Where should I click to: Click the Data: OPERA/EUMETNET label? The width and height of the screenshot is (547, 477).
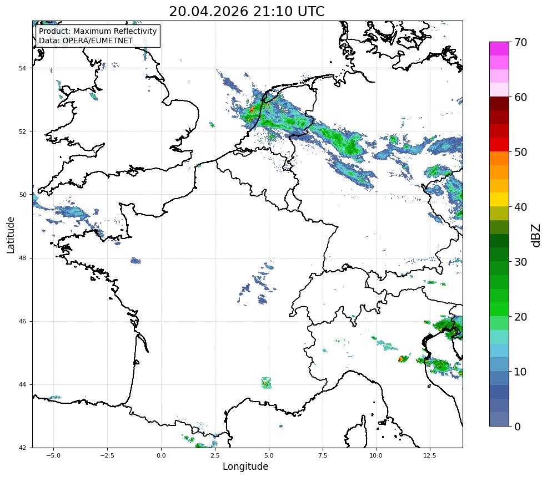tap(86, 40)
